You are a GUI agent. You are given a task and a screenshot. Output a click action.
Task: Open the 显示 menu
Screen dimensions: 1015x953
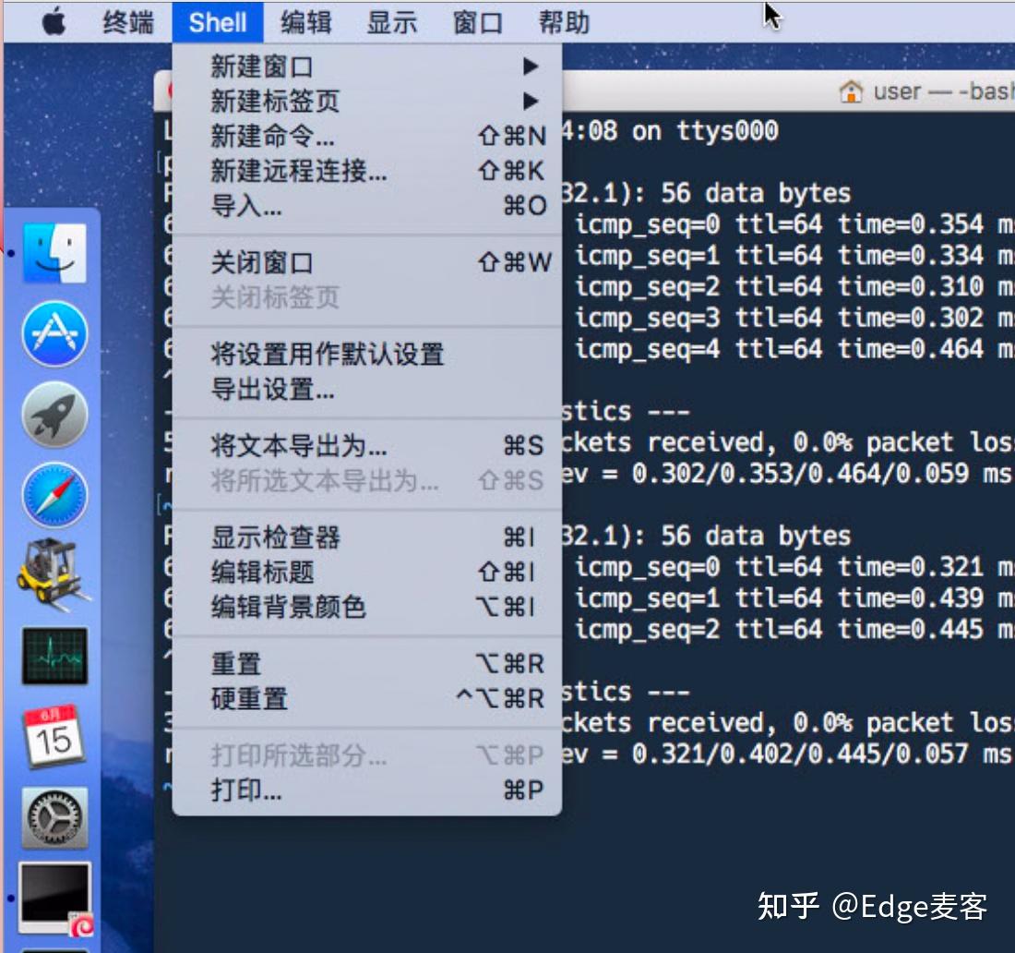(392, 23)
